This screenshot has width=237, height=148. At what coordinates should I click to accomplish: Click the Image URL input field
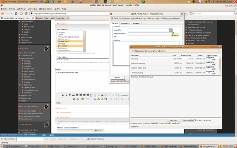pos(148,30)
